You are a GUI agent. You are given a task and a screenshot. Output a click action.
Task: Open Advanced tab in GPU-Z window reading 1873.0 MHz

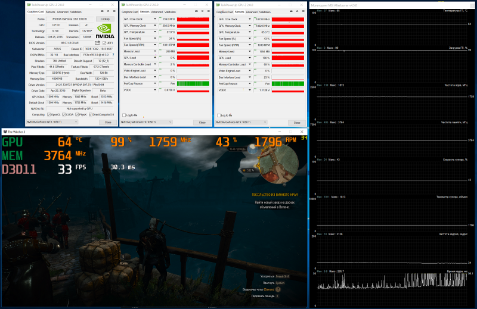tap(252, 12)
